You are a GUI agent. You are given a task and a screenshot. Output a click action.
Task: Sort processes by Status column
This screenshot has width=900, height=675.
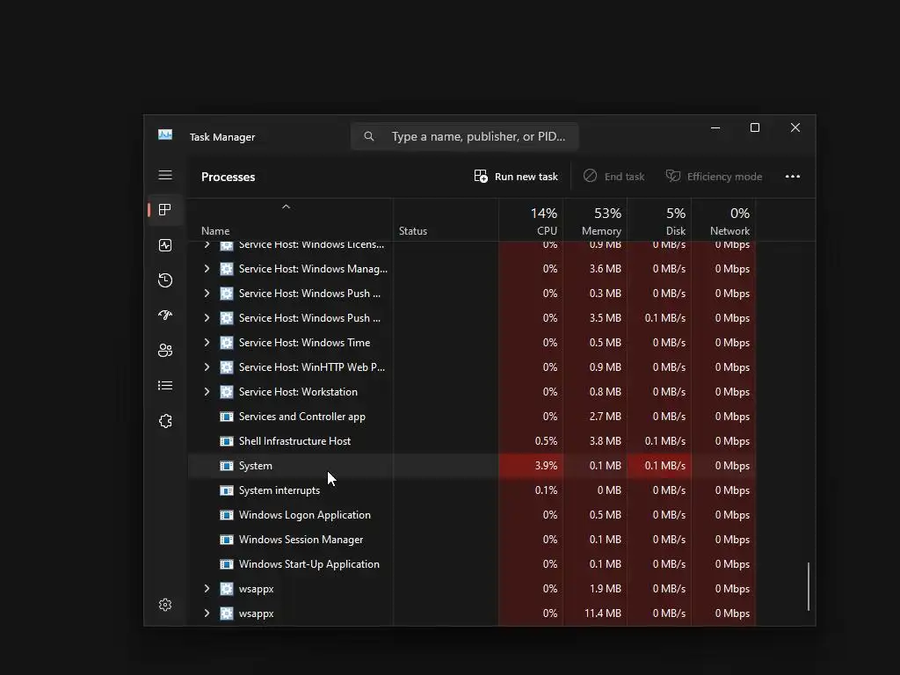pos(446,221)
